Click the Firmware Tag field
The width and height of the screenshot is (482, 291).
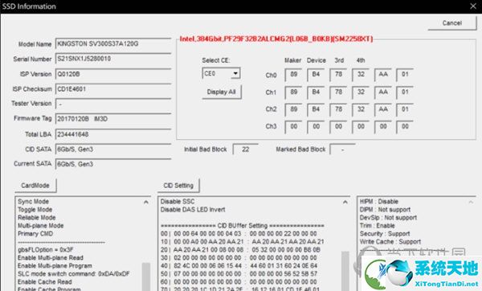113,119
